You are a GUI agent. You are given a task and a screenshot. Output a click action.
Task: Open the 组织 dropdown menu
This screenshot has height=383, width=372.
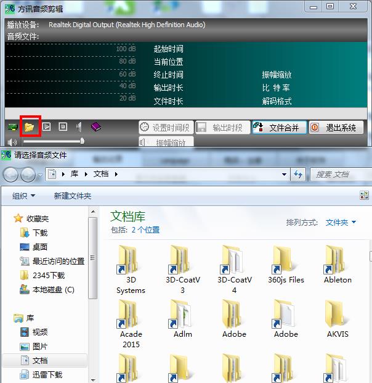tap(23, 196)
